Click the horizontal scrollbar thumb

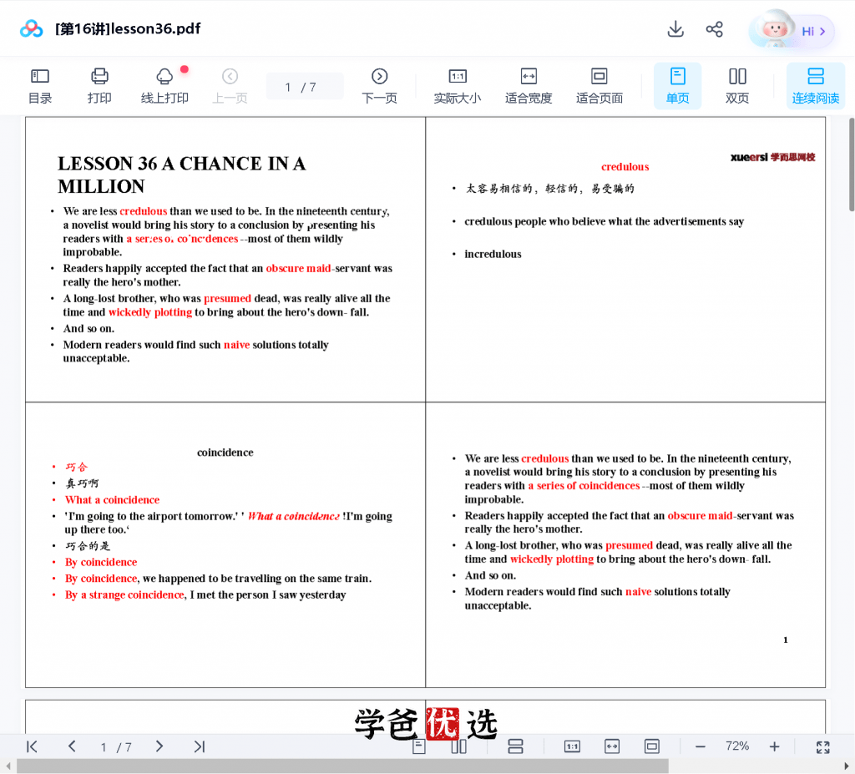[x=342, y=766]
